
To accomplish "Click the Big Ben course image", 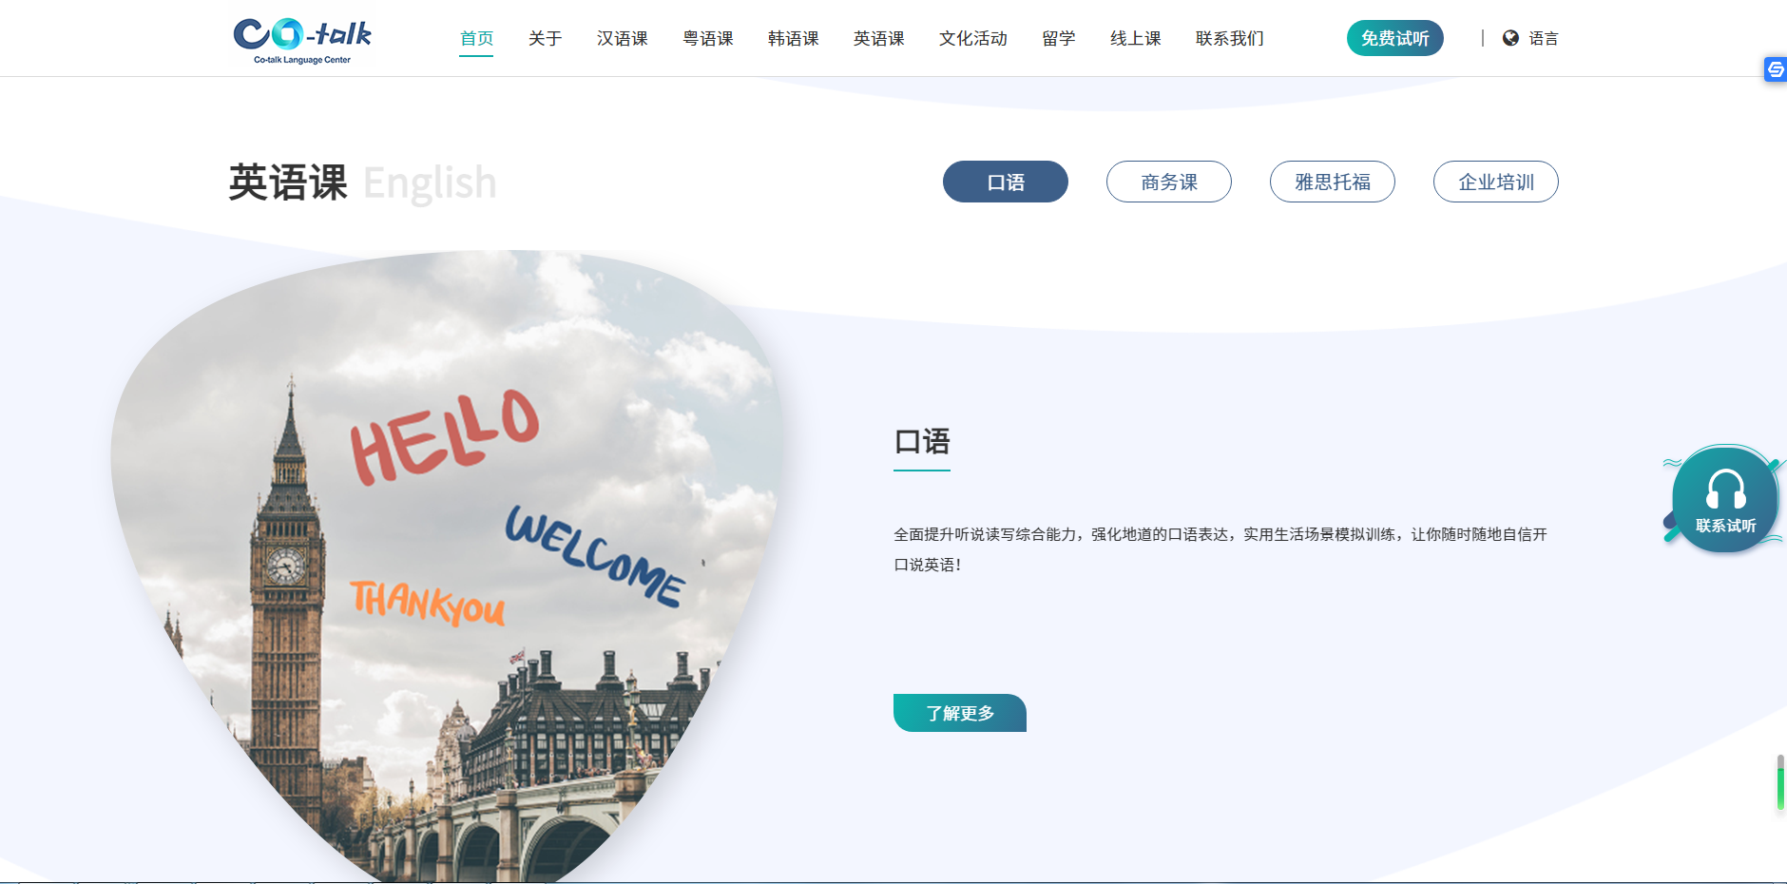I will (447, 567).
